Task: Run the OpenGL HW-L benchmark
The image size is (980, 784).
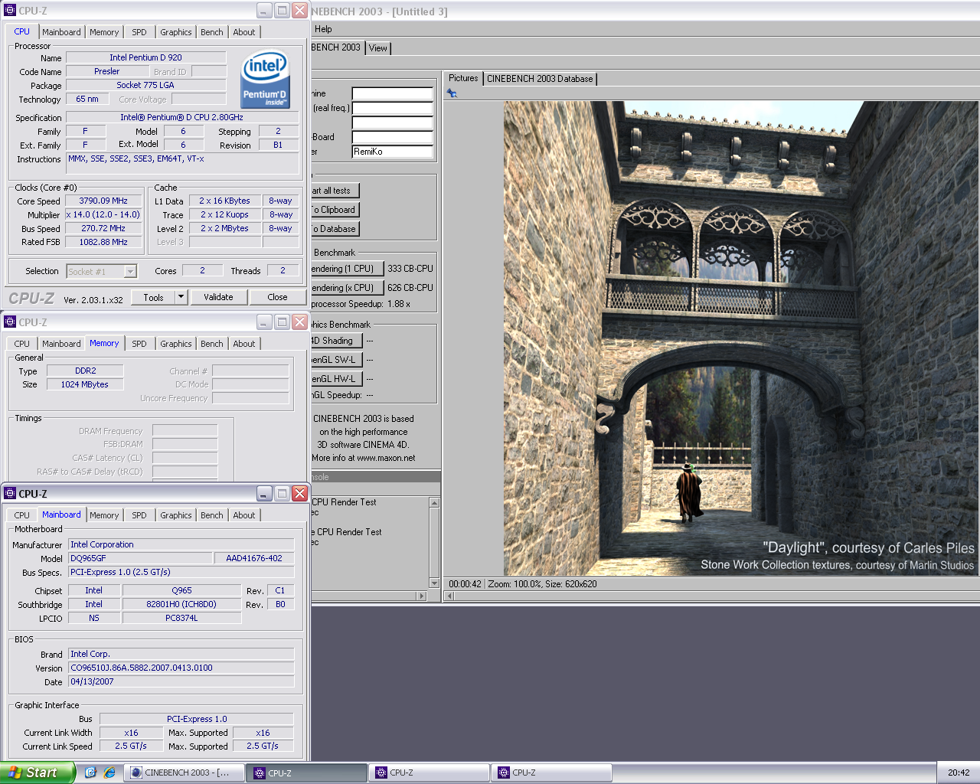Action: pos(335,379)
